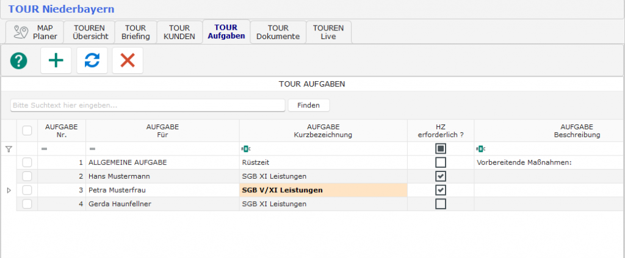625x258 pixels.
Task: Delete using the red X icon
Action: tap(128, 60)
